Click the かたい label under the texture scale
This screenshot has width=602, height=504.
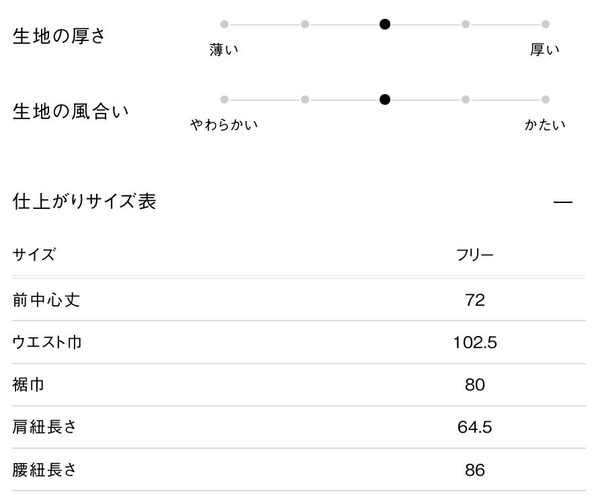pos(545,125)
